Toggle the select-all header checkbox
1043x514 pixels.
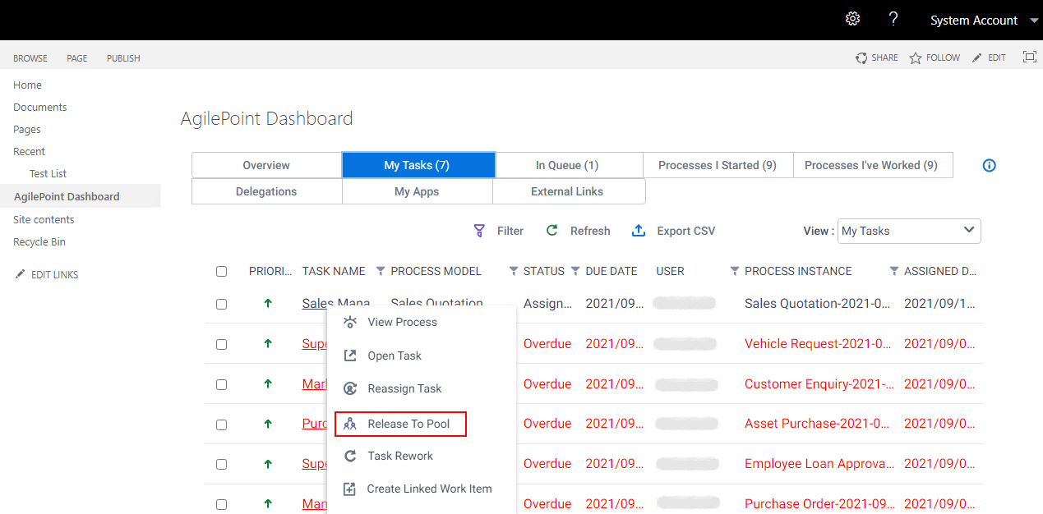click(x=221, y=271)
